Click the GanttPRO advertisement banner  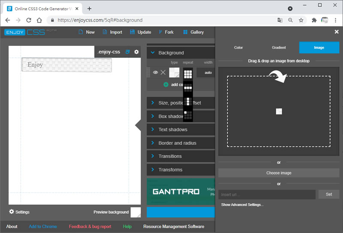[181, 191]
